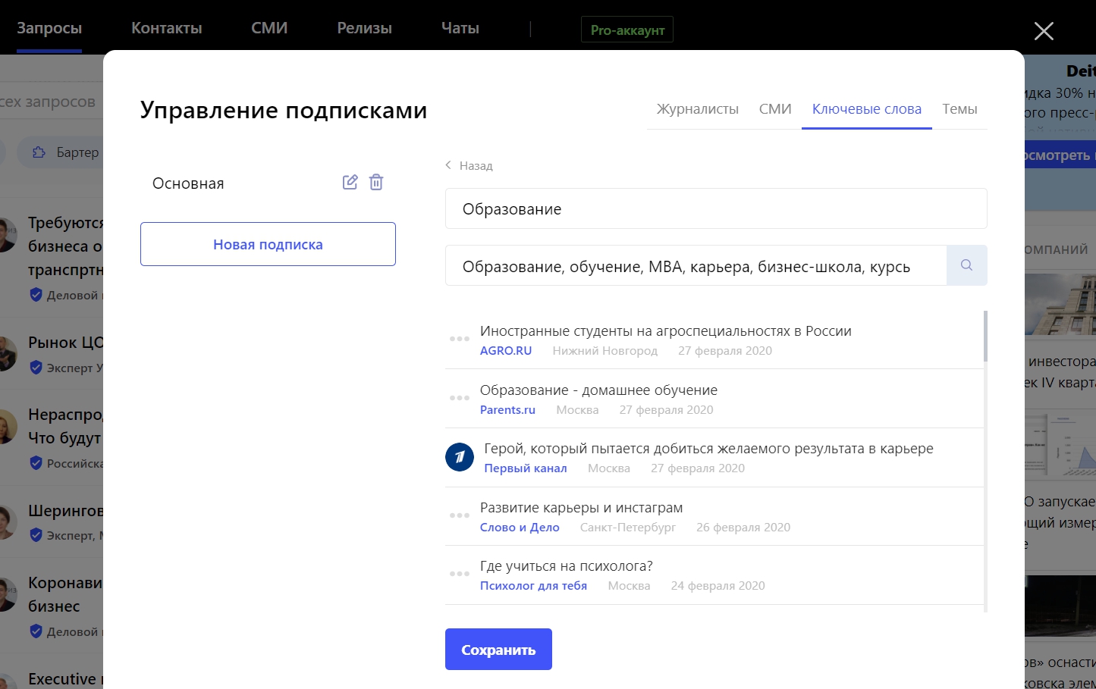Click the subscription name field Образование
Viewport: 1096px width, 689px height.
[x=715, y=208]
